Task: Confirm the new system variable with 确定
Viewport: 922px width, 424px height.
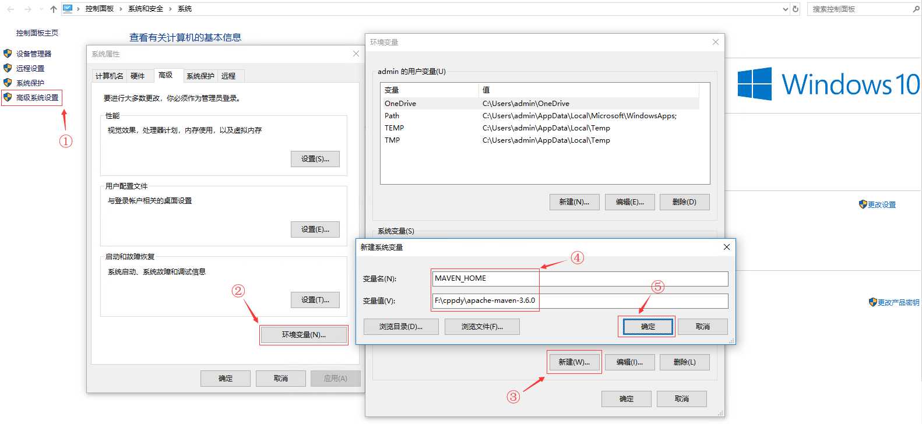Action: [648, 327]
